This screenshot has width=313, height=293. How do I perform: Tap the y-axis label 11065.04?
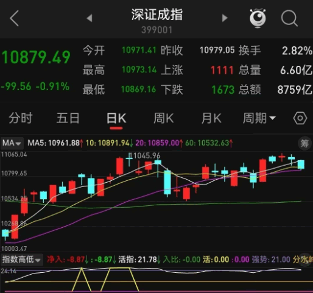(14, 155)
